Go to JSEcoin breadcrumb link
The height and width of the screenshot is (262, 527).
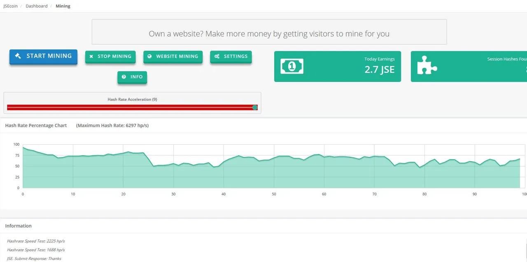10,6
